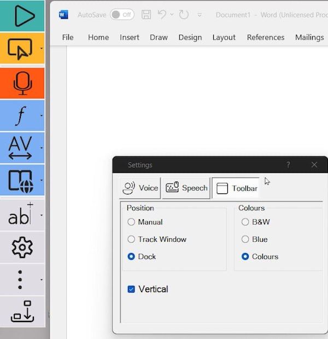Open help with the question mark in Settings

[x=288, y=165]
